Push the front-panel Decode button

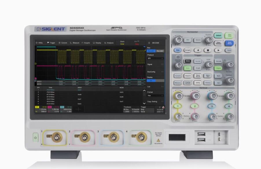pos(218,61)
